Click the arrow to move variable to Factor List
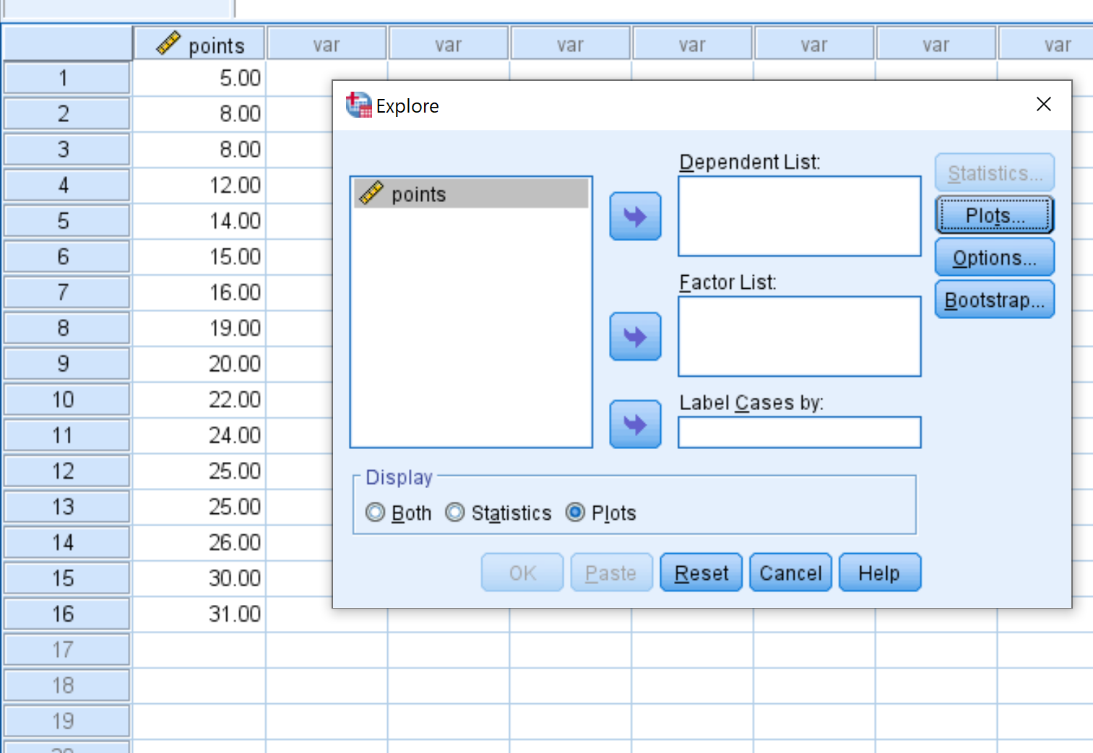 [635, 336]
